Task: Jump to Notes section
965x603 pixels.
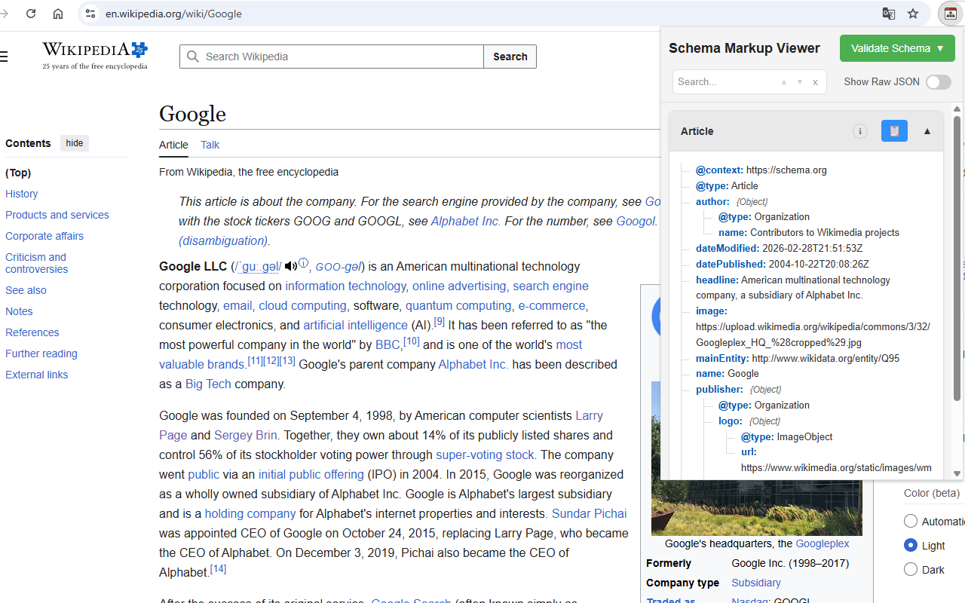Action: pyautogui.click(x=19, y=311)
